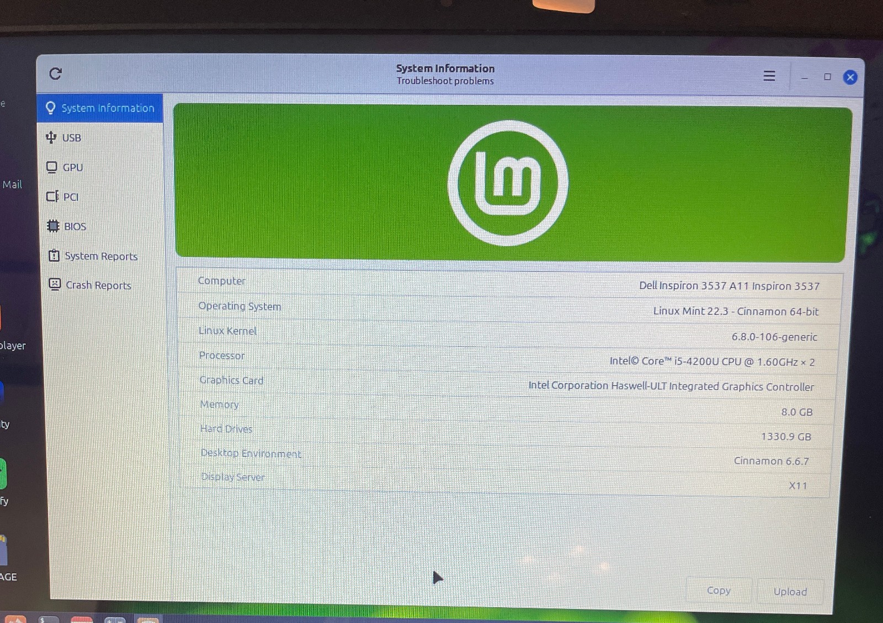This screenshot has width=883, height=623.
Task: Select the System Information sidebar entry
Action: point(100,108)
